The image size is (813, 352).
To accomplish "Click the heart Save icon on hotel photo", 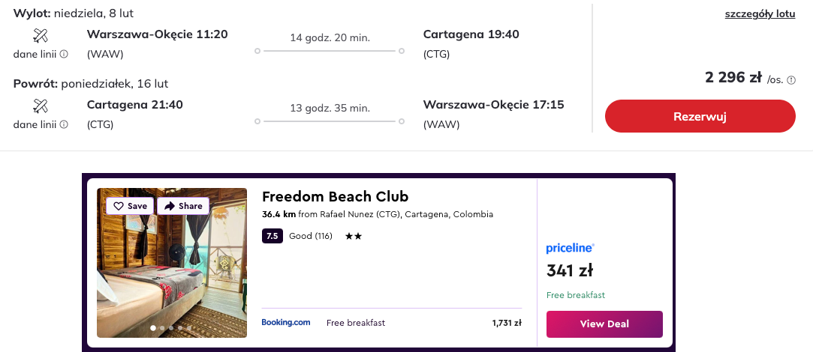I will pyautogui.click(x=118, y=206).
